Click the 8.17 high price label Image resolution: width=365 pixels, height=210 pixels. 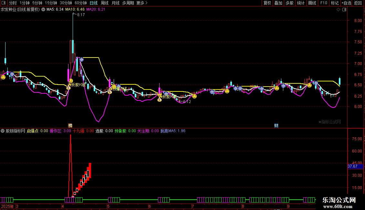[81, 15]
